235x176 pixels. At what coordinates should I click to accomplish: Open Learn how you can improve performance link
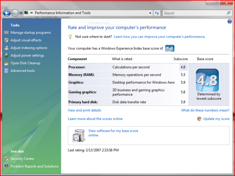coord(160,37)
